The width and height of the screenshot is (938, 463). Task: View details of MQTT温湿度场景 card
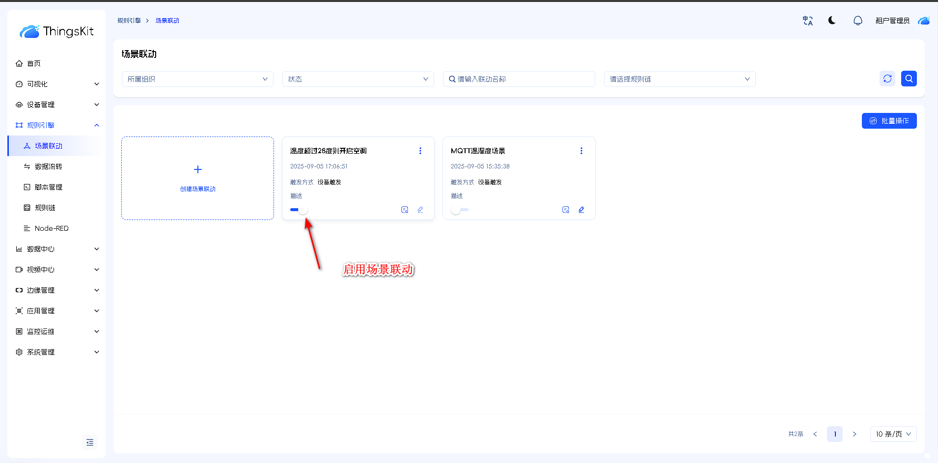(x=565, y=210)
